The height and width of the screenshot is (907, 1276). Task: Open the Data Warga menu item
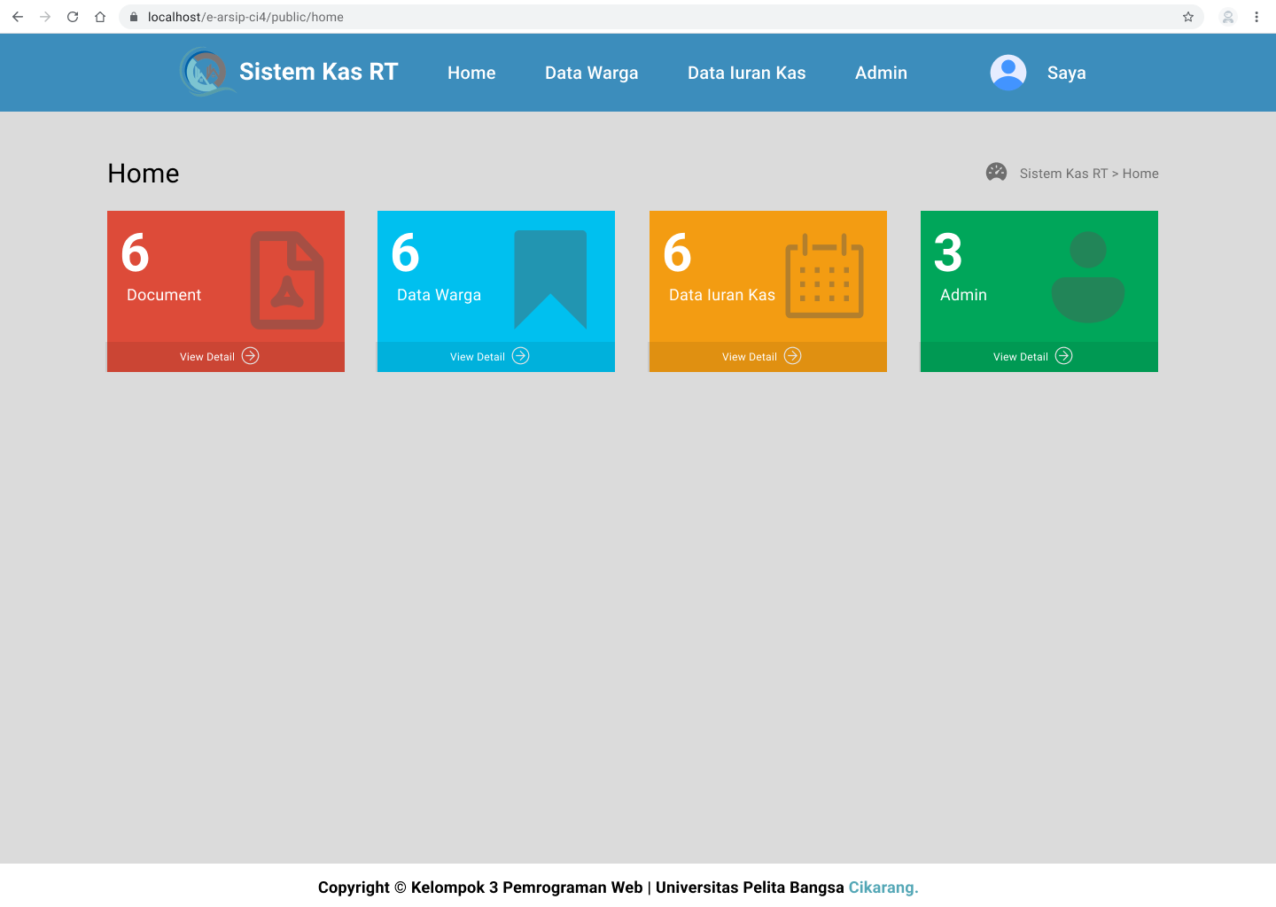point(591,73)
